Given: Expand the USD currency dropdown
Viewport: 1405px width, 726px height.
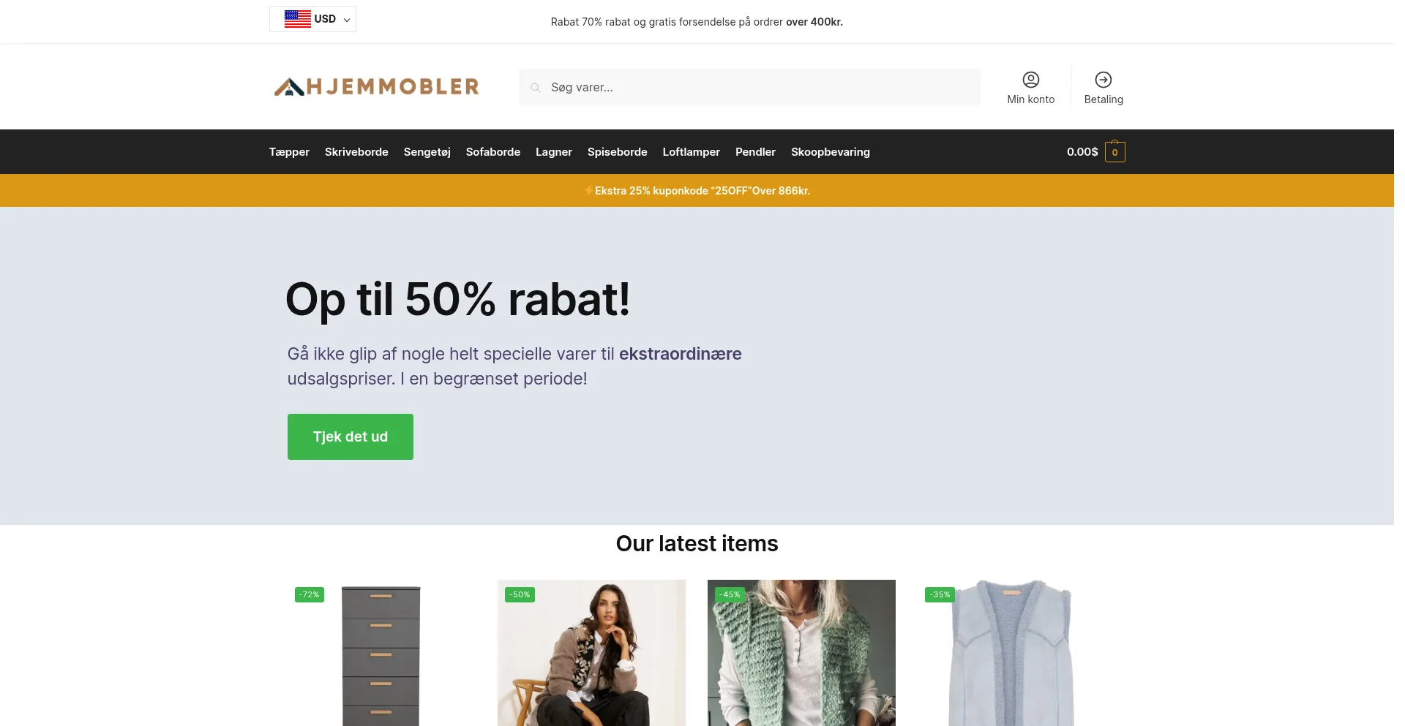Looking at the screenshot, I should pos(312,19).
